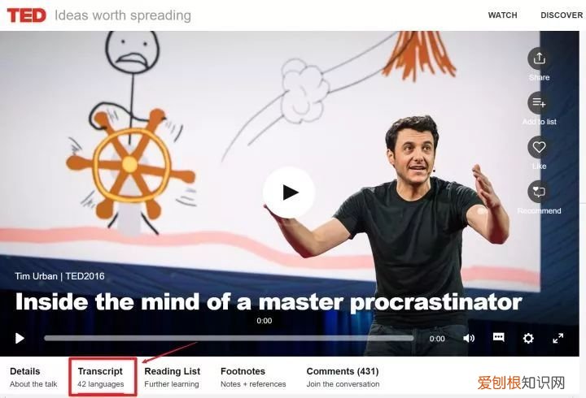586x398 pixels.
Task: Select the Reading List tab
Action: (173, 377)
